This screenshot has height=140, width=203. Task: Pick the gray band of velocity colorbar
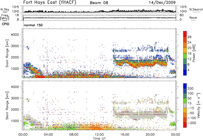click(x=185, y=106)
